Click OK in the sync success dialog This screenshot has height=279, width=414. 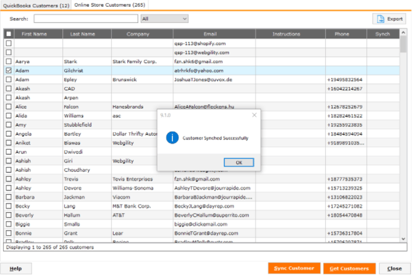(x=239, y=162)
